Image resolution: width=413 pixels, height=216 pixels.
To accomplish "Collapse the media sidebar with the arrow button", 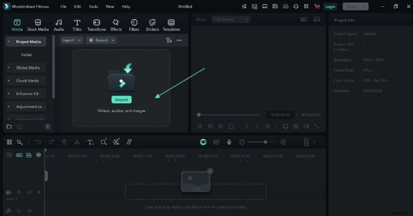I will [47, 127].
